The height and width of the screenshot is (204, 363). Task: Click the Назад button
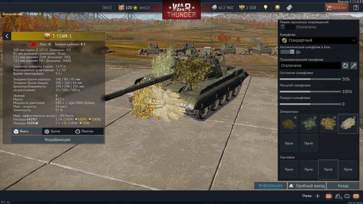(343, 186)
